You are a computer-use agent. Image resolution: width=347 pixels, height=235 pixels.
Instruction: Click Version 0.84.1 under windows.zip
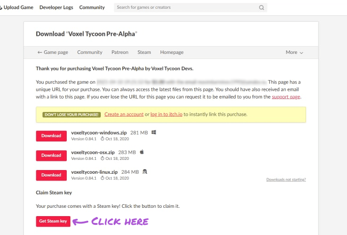(84, 139)
